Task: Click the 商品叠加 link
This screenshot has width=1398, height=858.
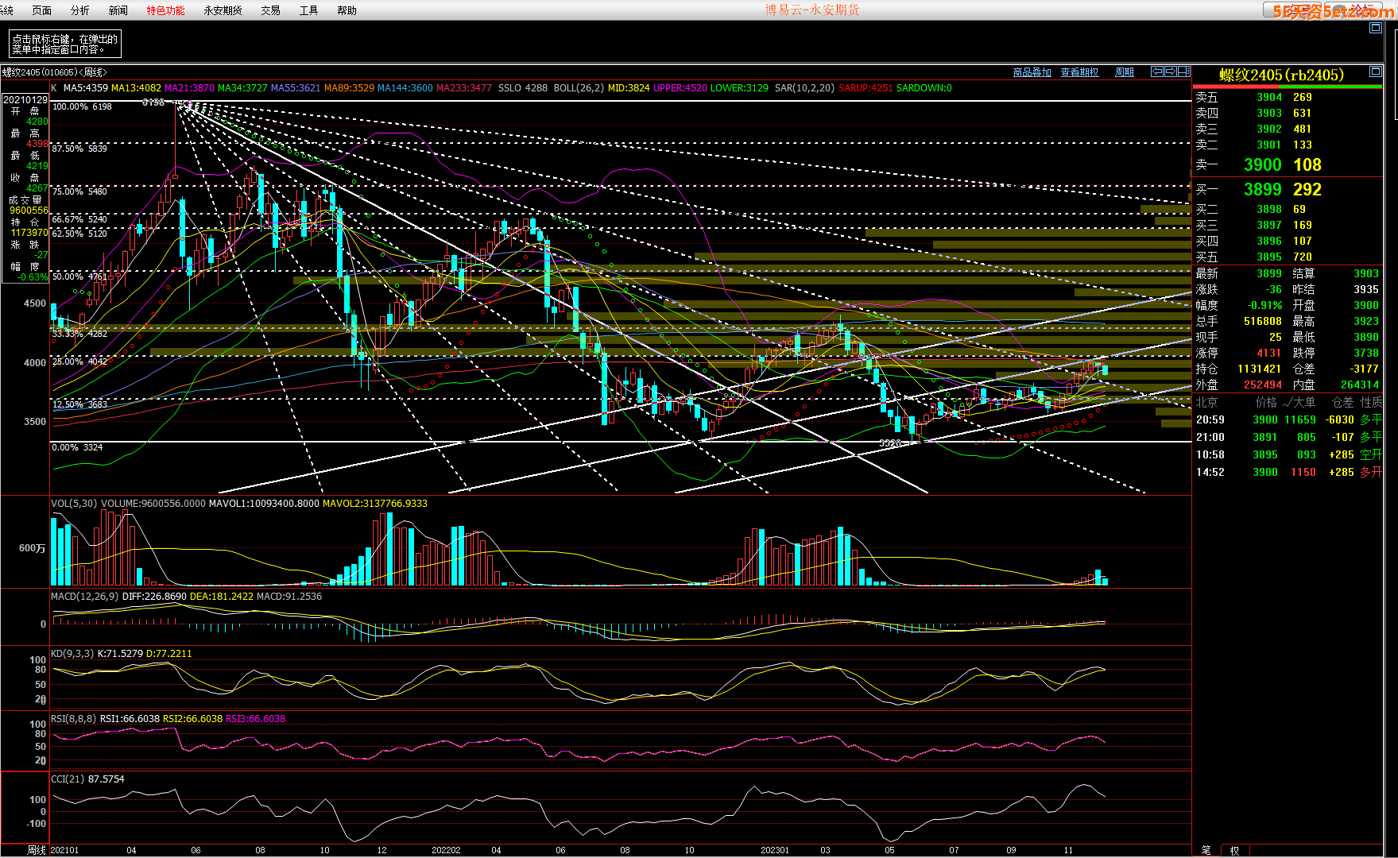Action: click(1032, 72)
